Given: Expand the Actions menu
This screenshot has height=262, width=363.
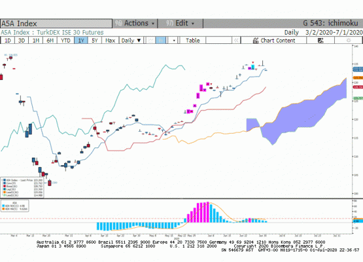Looking at the screenshot, I should coord(135,24).
